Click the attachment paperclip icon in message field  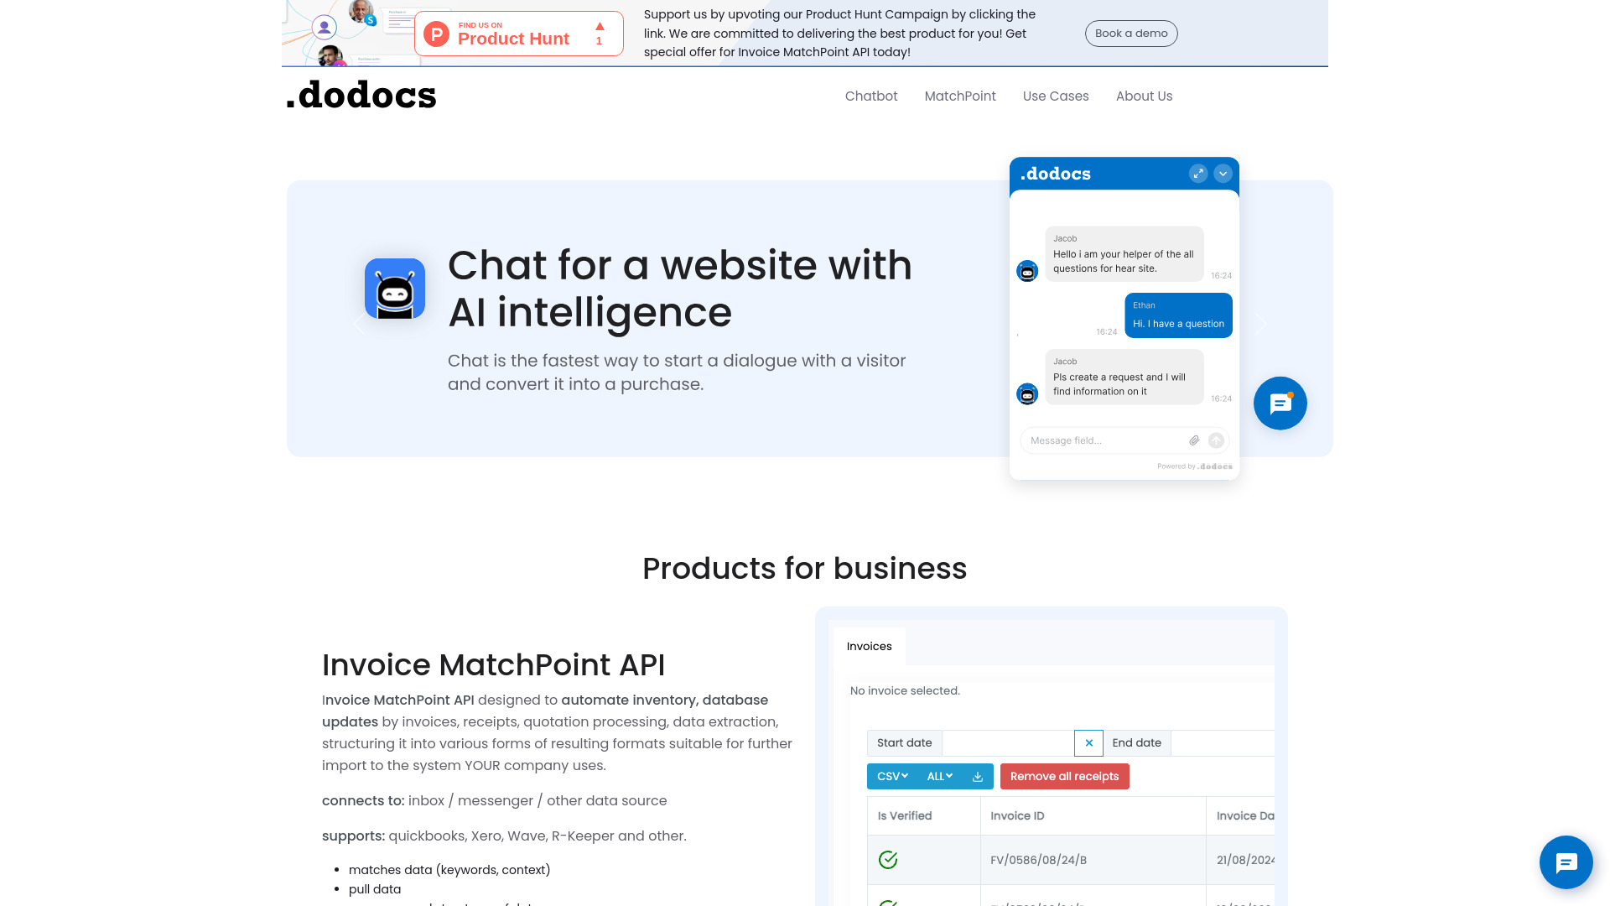[x=1193, y=440]
